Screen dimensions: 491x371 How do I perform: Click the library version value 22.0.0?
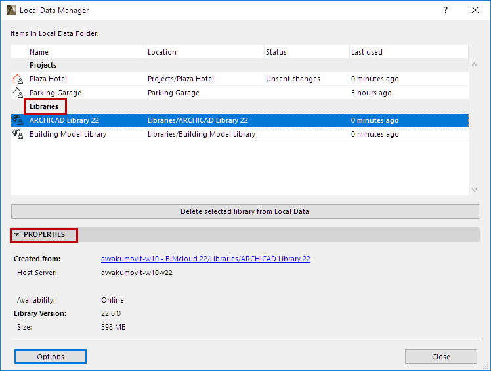tap(111, 313)
